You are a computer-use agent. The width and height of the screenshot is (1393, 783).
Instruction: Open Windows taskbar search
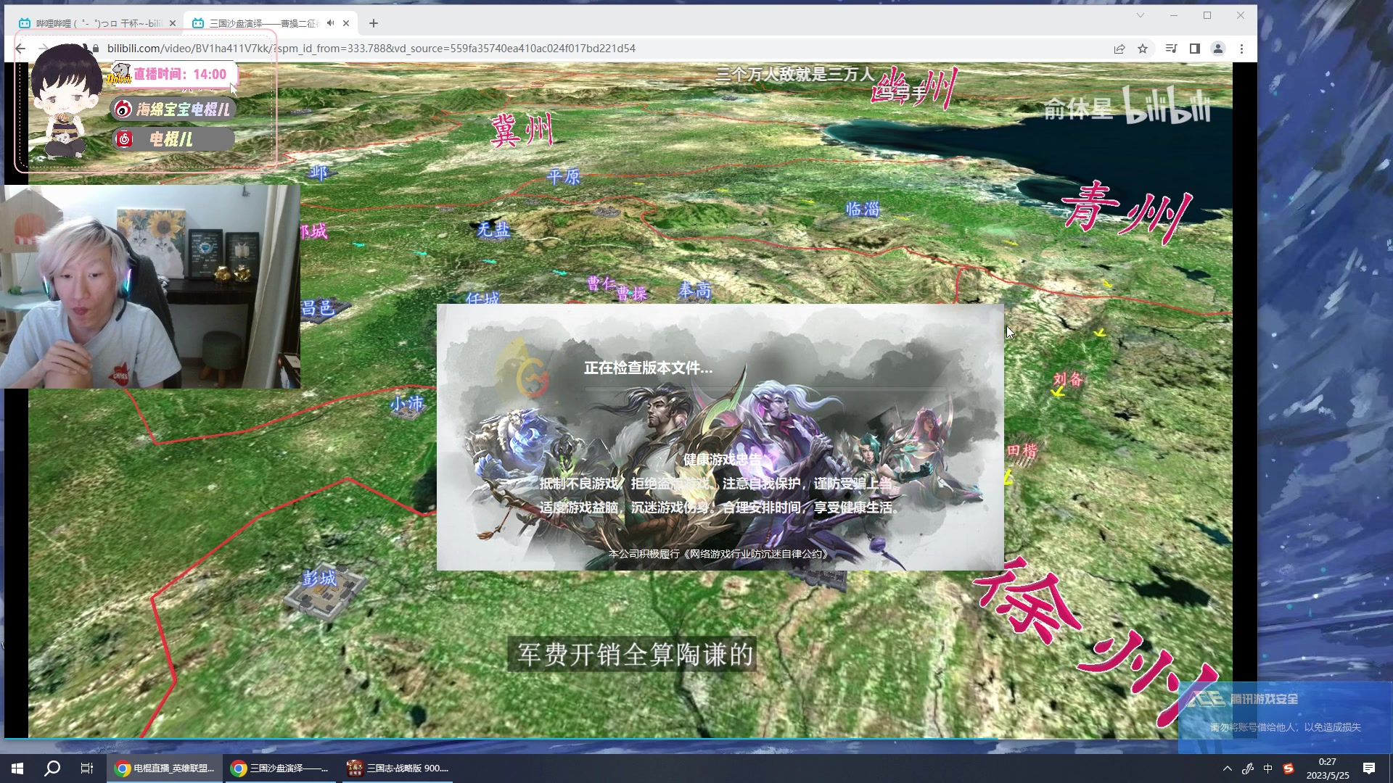52,768
